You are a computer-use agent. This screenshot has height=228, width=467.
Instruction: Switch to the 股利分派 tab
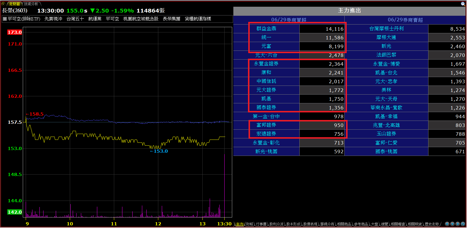tap(276, 224)
